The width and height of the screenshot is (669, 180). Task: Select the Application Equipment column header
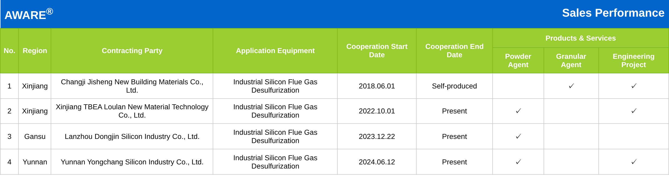click(x=275, y=51)
